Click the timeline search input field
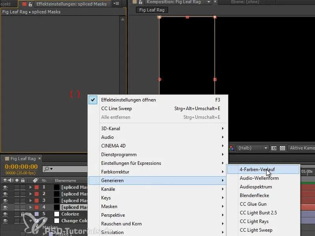315x236 pixels. pyautogui.click(x=65, y=169)
